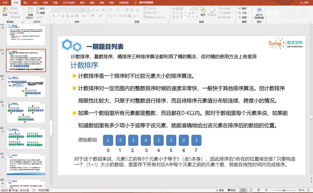Open the clipboard group dialog launcher
This screenshot has height=193, width=313.
tap(22, 22)
